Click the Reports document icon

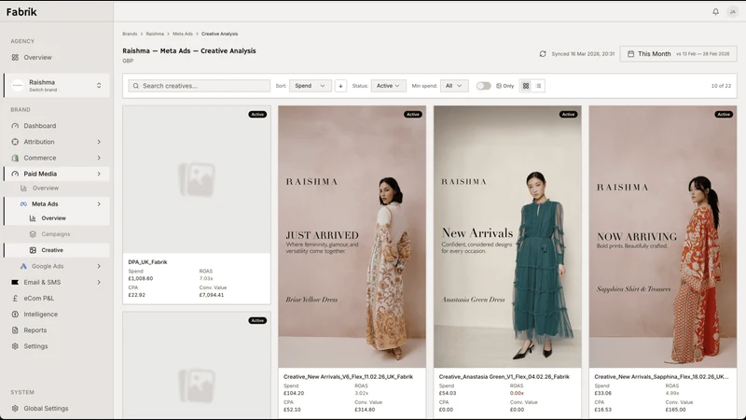(x=15, y=330)
